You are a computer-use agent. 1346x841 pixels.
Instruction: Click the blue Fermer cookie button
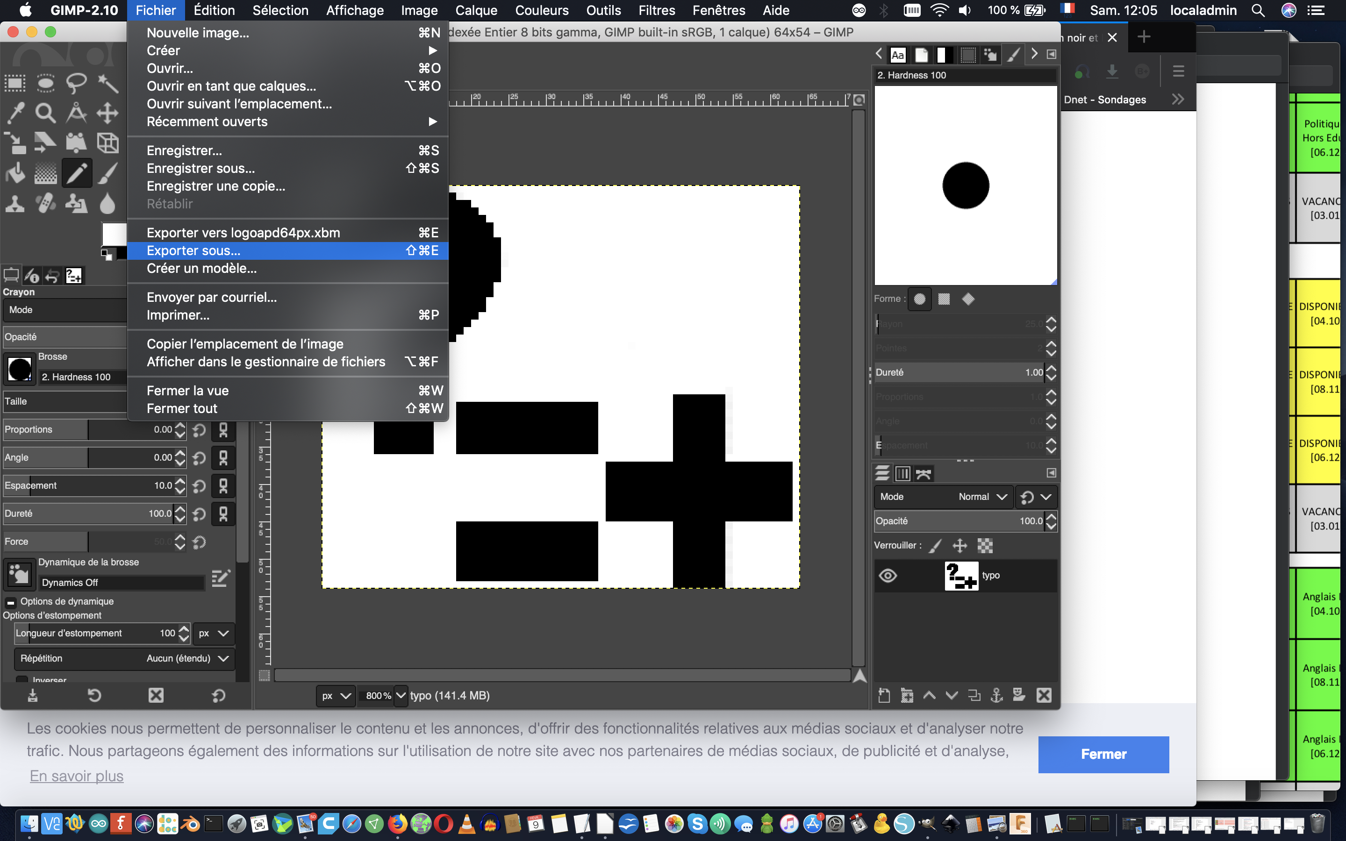coord(1103,754)
